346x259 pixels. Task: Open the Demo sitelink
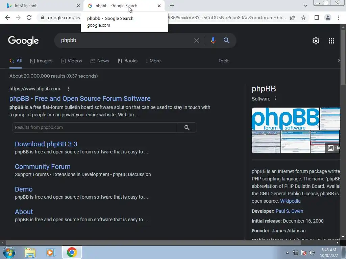pos(24,190)
